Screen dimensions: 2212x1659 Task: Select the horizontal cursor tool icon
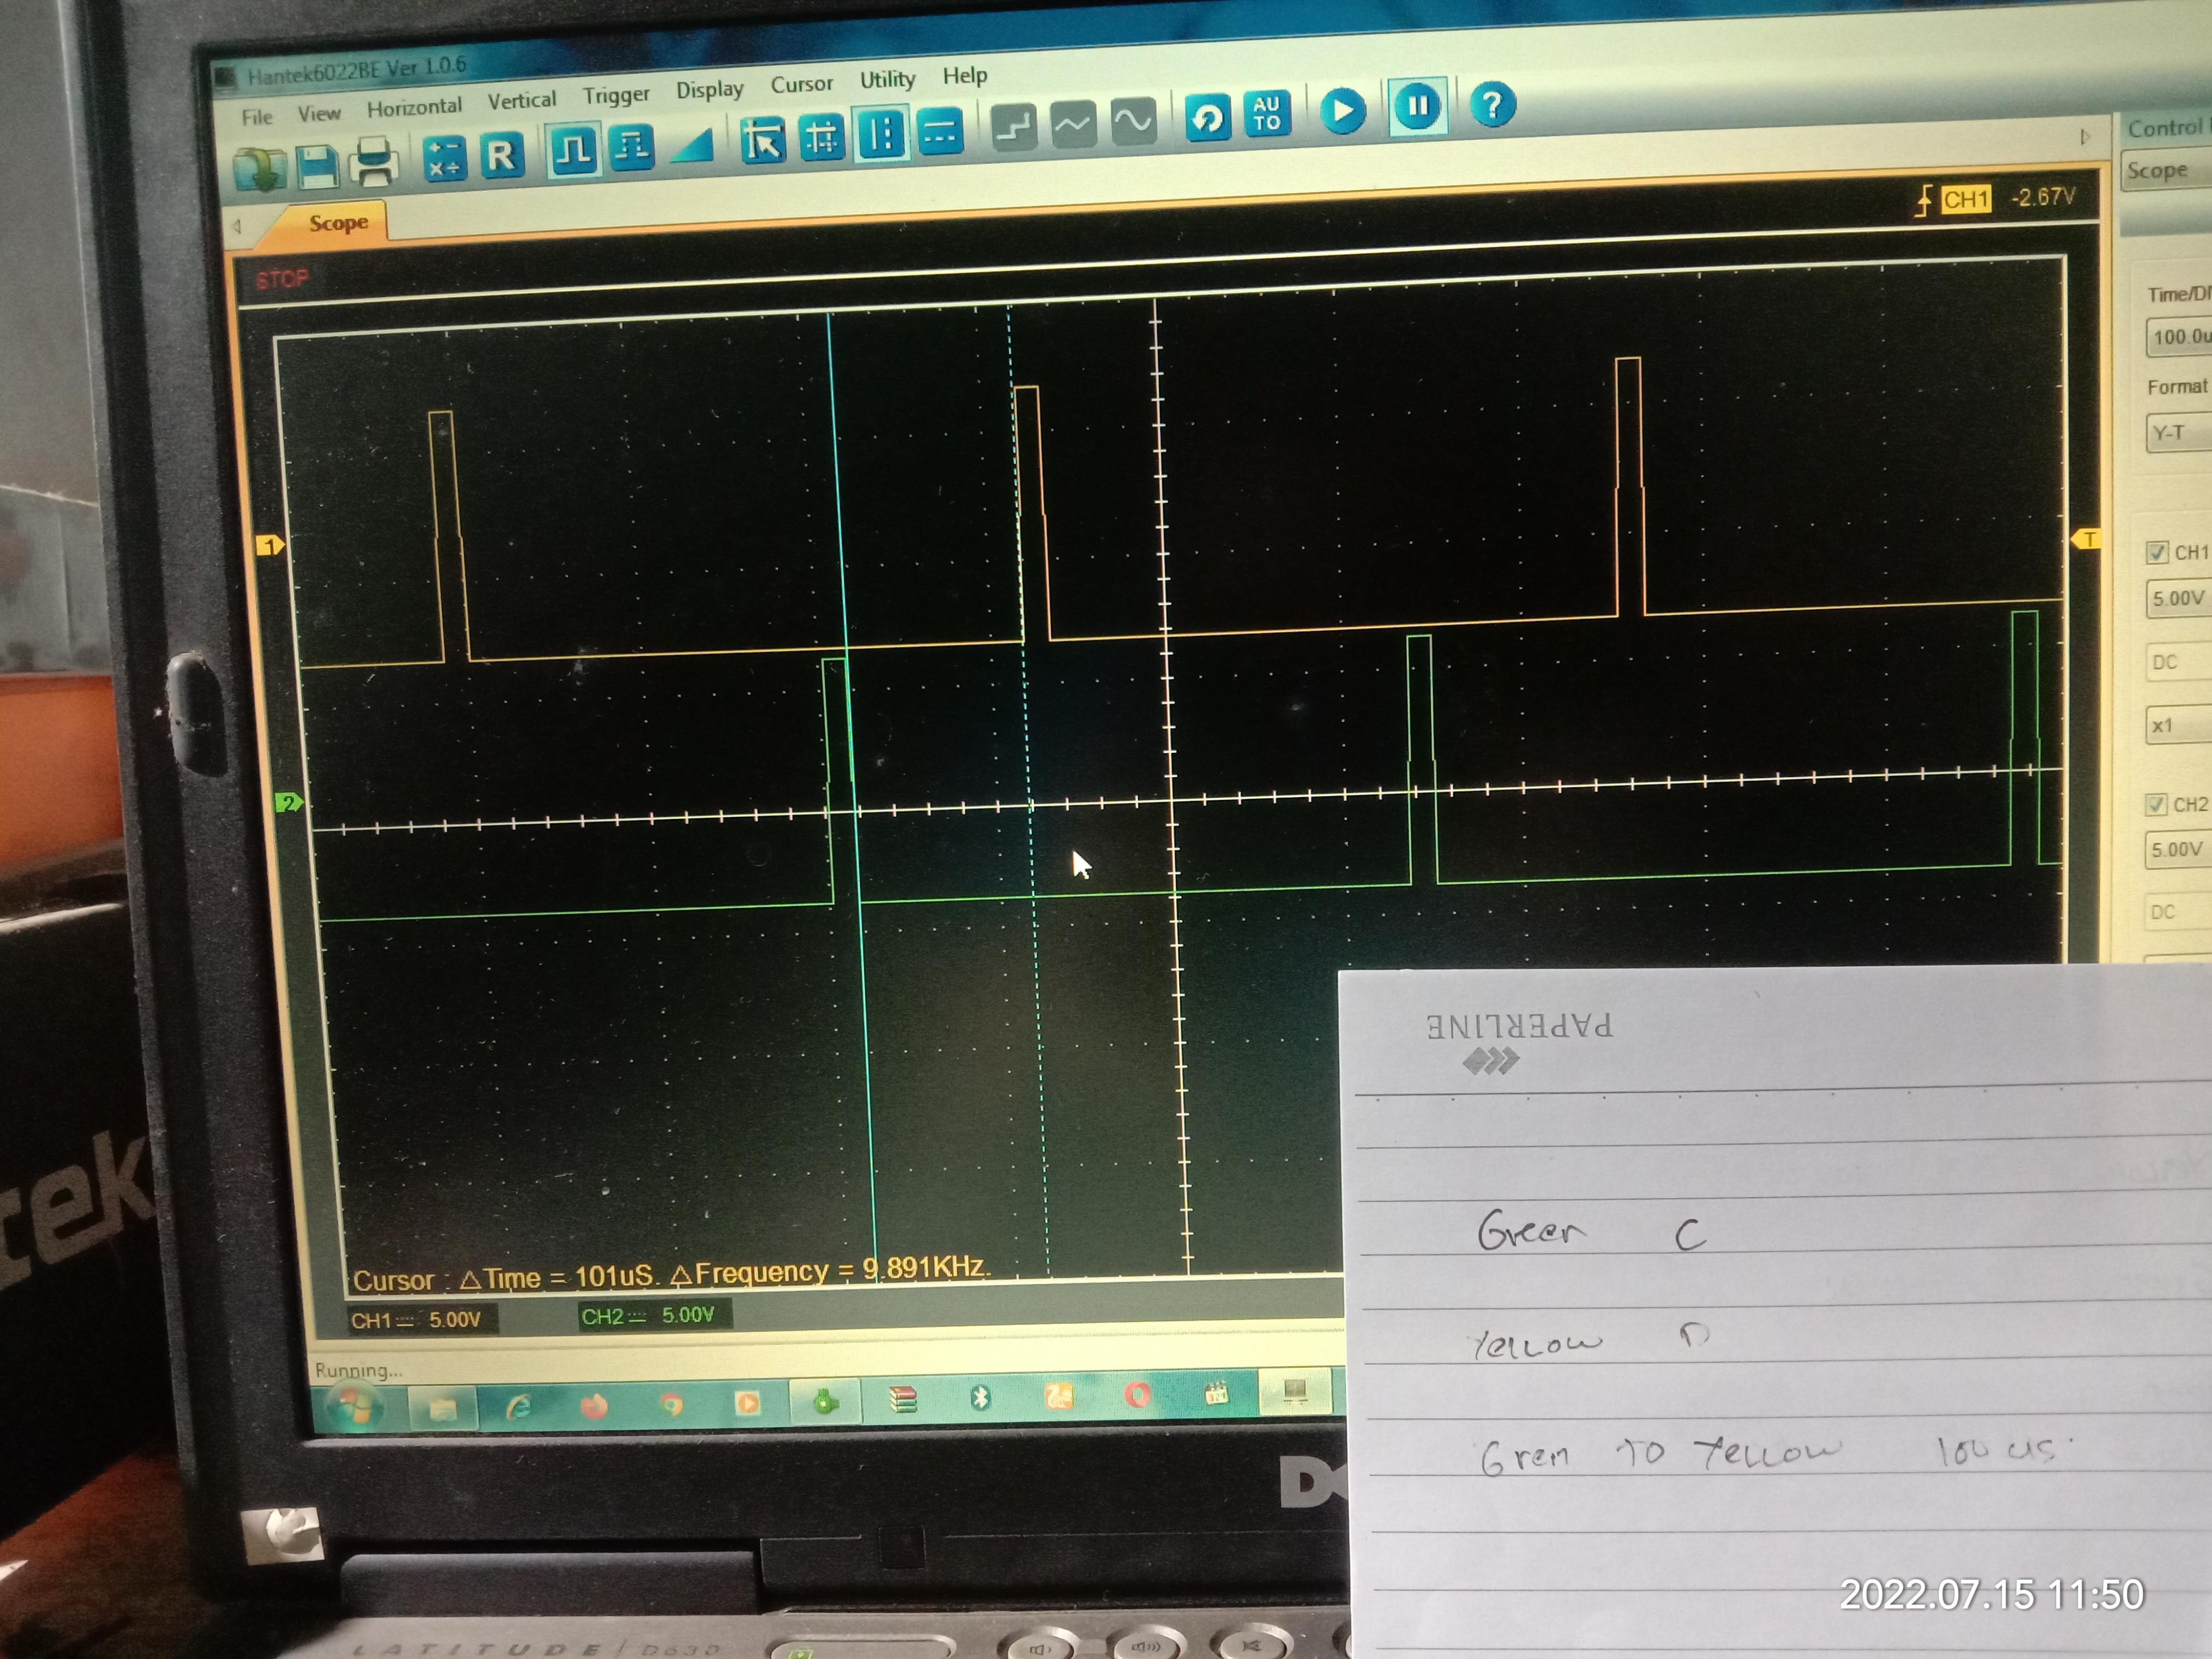[x=940, y=132]
